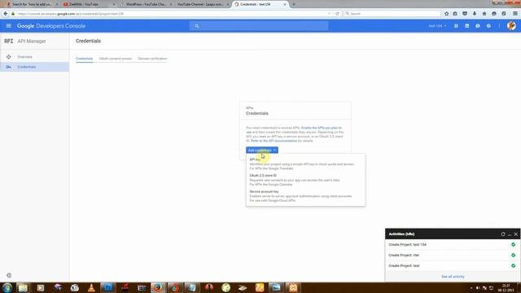Click the 'See all activity' link
521x293 pixels.
(x=453, y=277)
